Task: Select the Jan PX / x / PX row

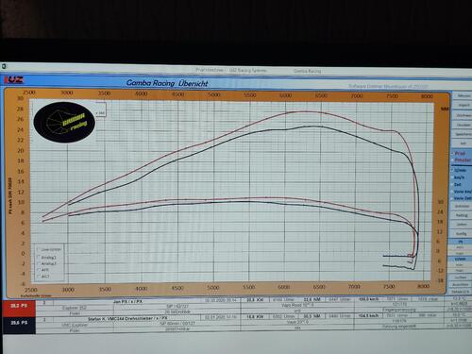Action: pos(127,301)
